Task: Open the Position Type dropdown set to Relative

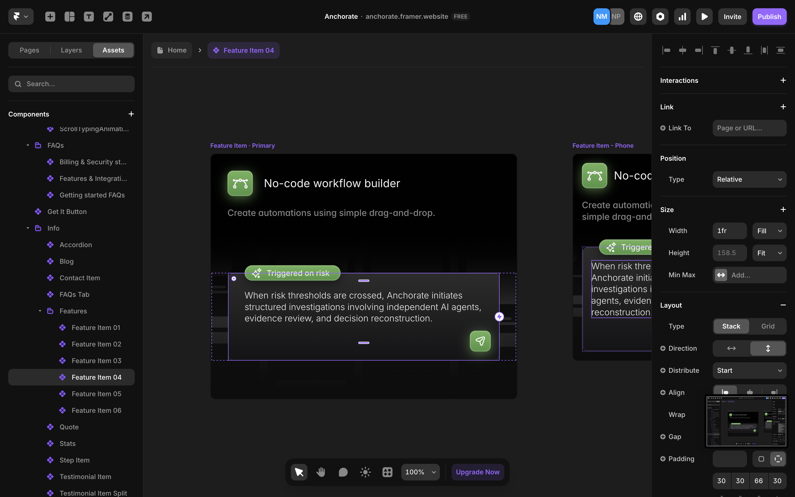Action: [x=749, y=179]
